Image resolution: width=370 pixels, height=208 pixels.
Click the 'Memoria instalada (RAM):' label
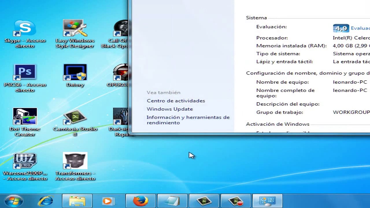(291, 46)
